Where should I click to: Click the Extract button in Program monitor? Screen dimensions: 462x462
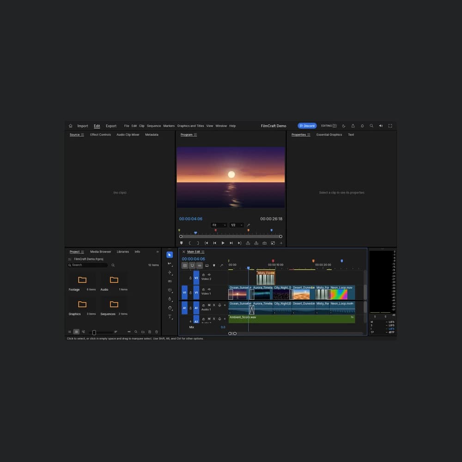coord(256,243)
